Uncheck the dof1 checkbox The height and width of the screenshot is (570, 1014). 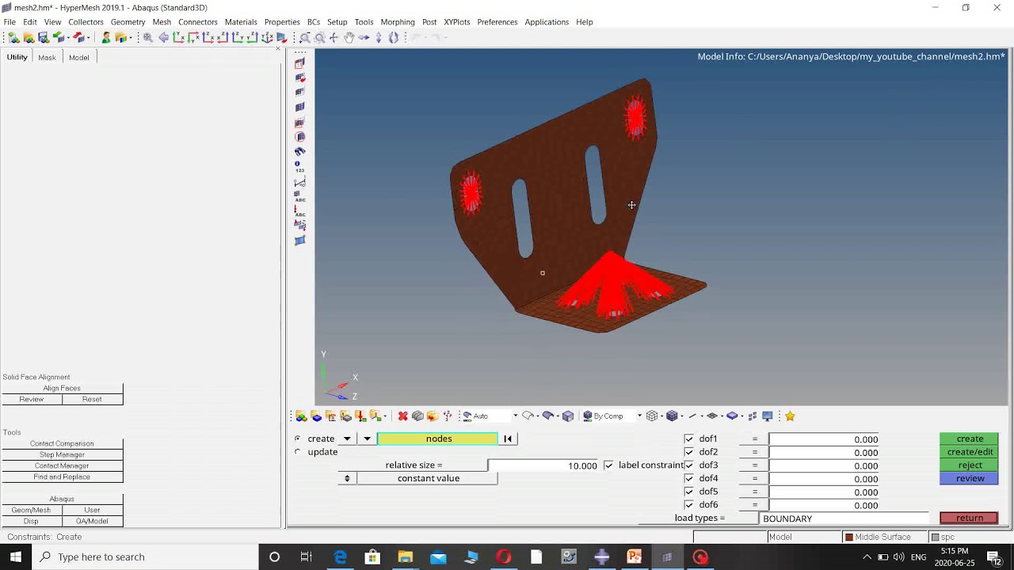[x=688, y=439]
